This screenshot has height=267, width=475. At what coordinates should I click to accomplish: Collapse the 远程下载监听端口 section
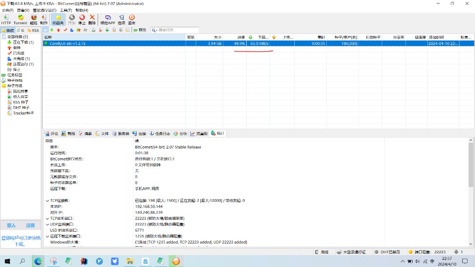(47, 236)
